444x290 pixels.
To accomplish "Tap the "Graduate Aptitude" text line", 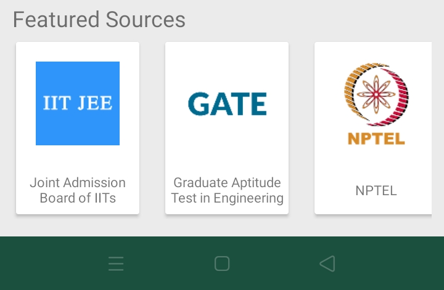I will pos(227,183).
